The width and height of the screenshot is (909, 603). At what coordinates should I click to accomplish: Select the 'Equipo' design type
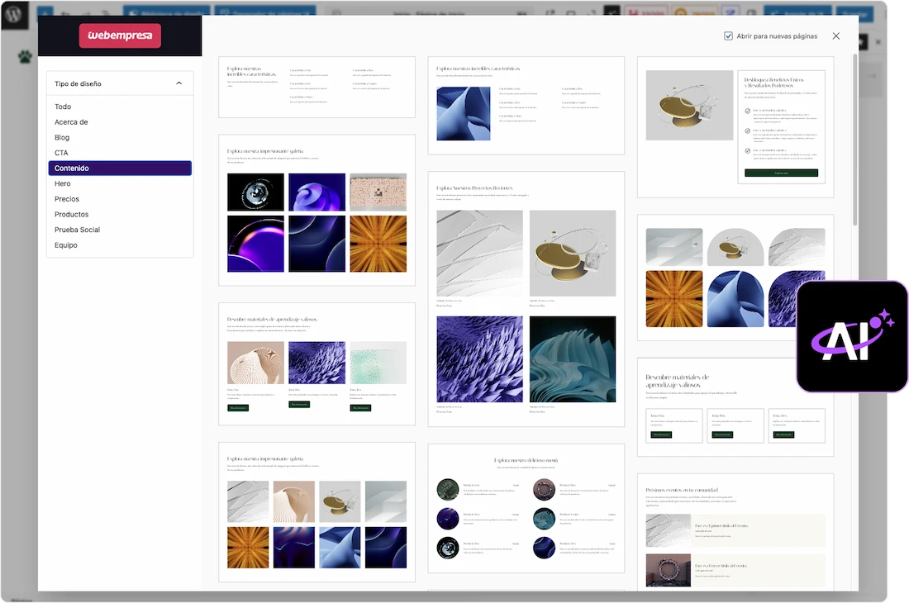click(x=66, y=245)
